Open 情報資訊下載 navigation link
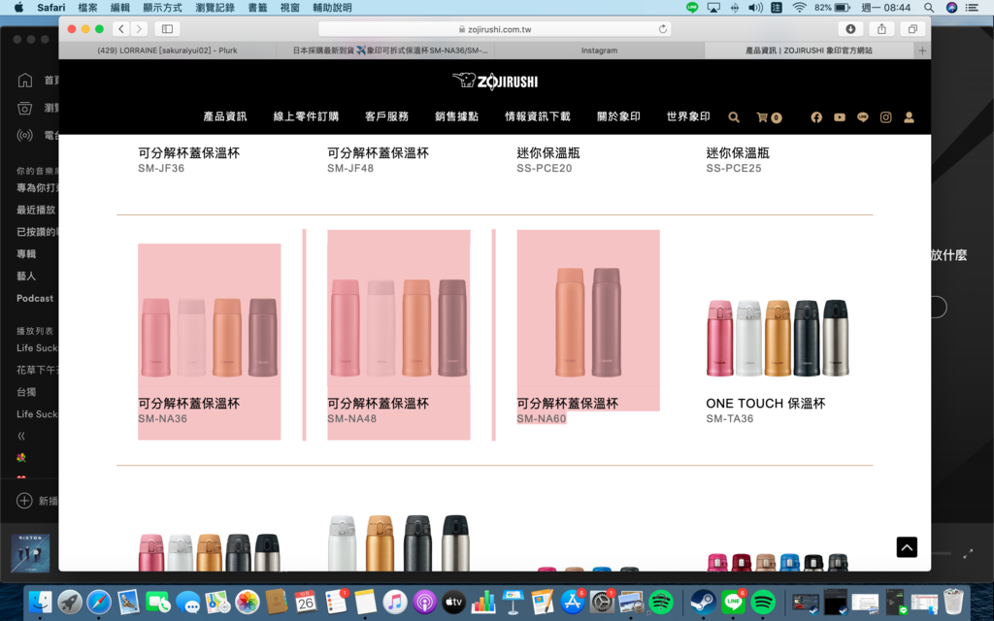This screenshot has height=621, width=994. [538, 116]
